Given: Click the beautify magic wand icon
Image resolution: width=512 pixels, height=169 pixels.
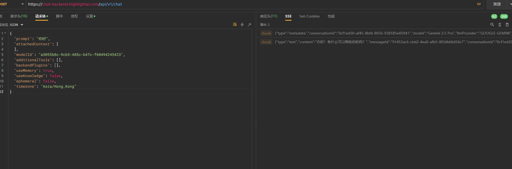Looking at the screenshot, I should pyautogui.click(x=250, y=25).
